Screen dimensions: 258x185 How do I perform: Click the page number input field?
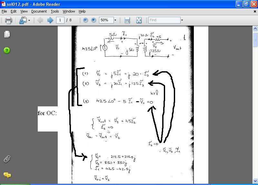pos(60,20)
